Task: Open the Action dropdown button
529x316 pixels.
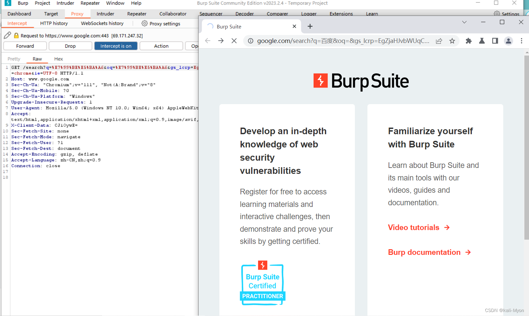Action: pyautogui.click(x=161, y=46)
